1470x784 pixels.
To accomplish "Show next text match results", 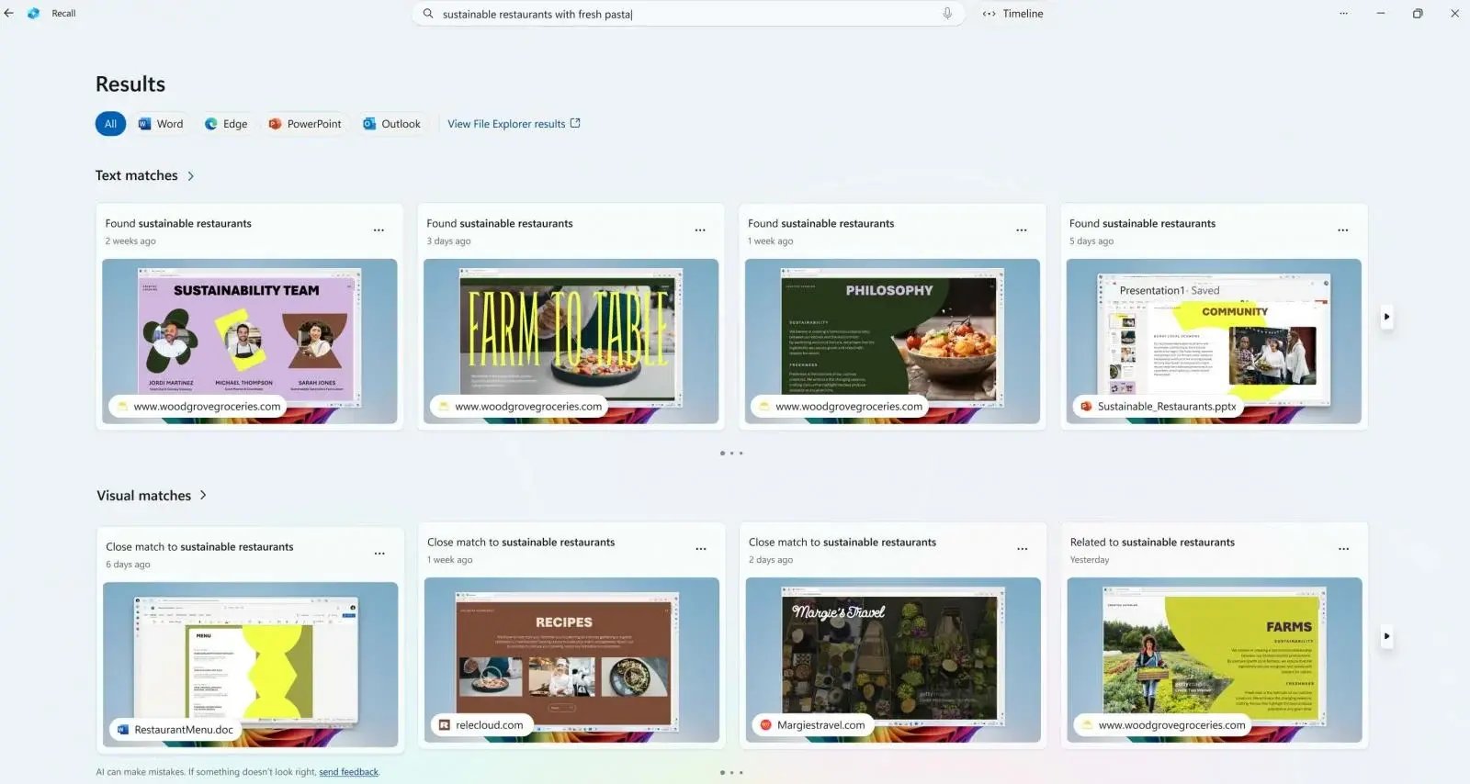I will (1386, 317).
